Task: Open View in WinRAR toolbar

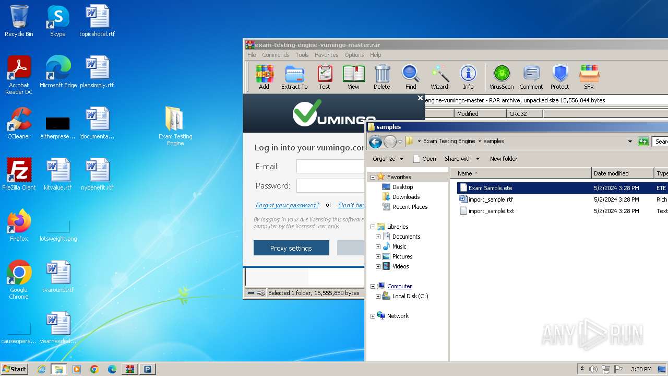Action: pyautogui.click(x=353, y=77)
